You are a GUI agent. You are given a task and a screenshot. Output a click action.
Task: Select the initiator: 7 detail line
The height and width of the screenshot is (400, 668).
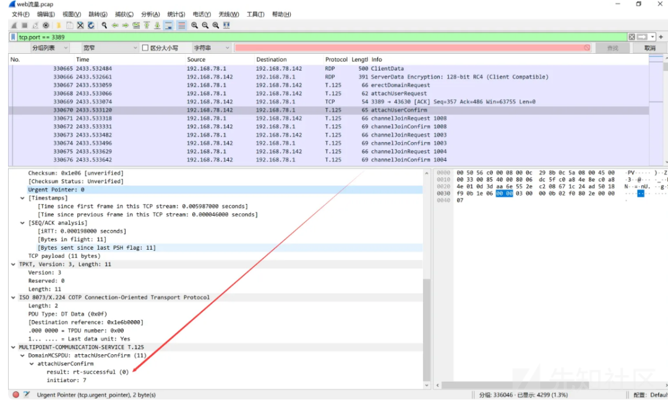coord(66,380)
